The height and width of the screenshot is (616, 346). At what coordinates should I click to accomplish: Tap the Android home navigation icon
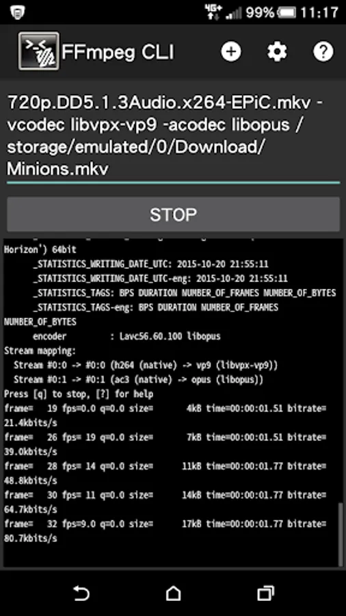173,593
